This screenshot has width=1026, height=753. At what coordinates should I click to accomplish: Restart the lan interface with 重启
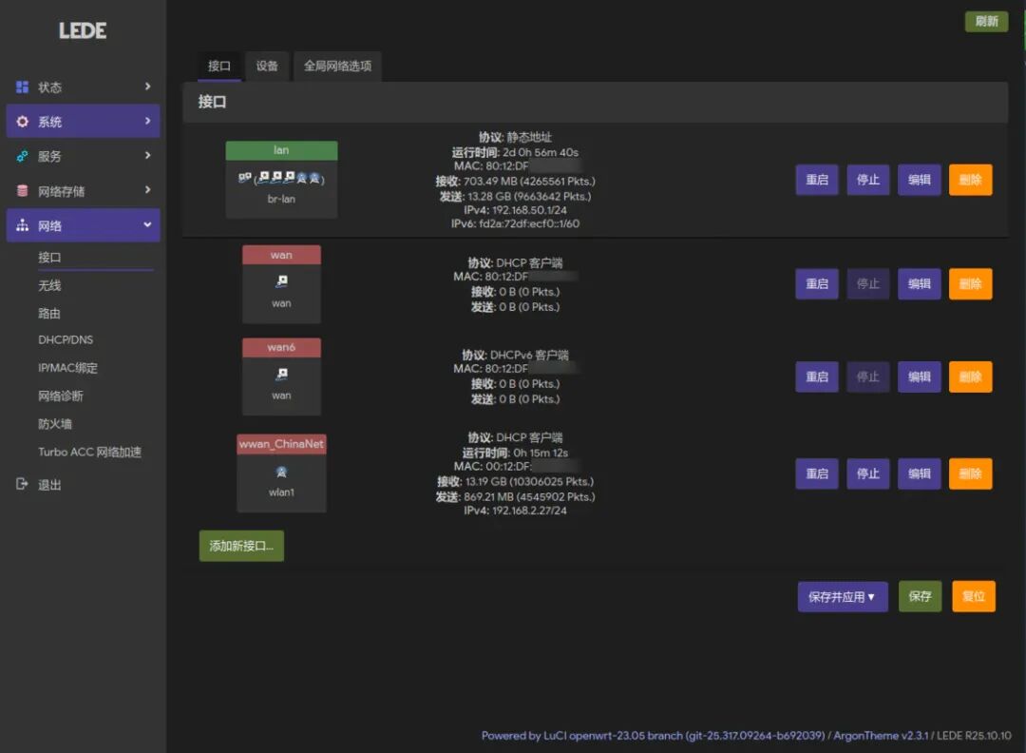(817, 180)
